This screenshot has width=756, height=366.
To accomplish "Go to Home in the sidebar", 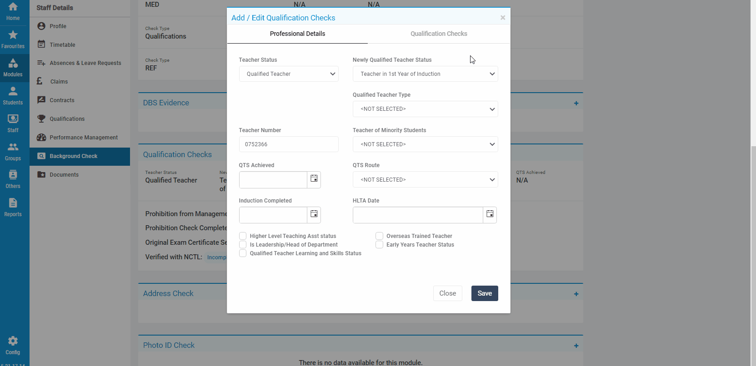I will pos(13,11).
